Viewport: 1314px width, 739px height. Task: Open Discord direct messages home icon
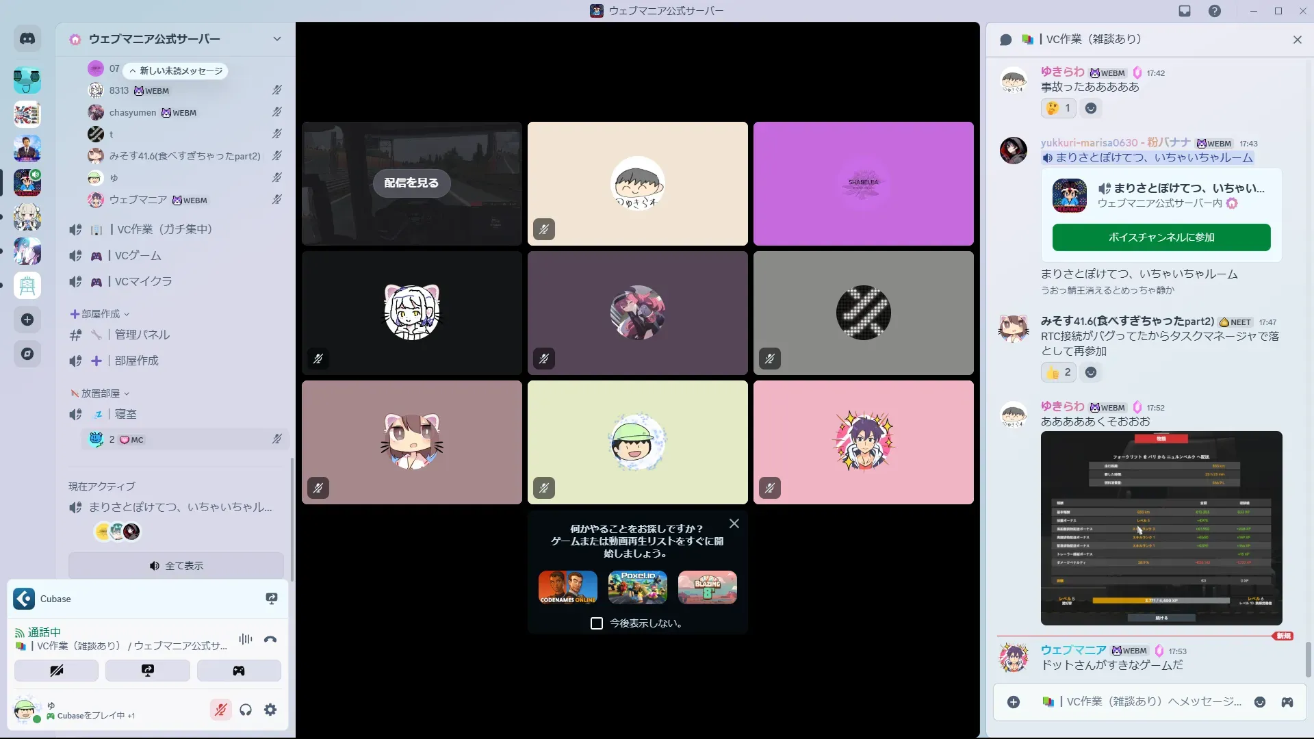pos(27,39)
